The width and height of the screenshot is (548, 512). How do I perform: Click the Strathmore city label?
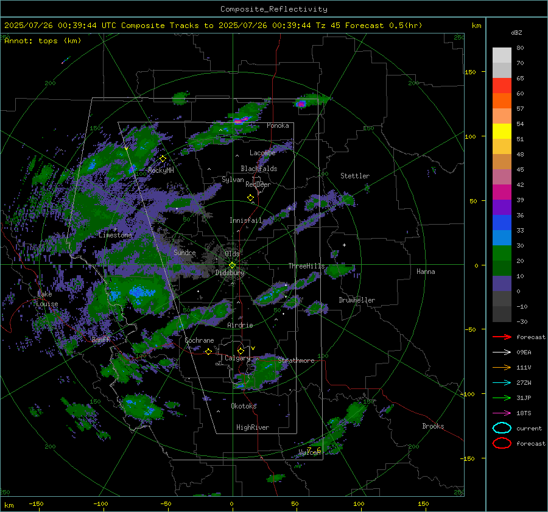point(297,360)
